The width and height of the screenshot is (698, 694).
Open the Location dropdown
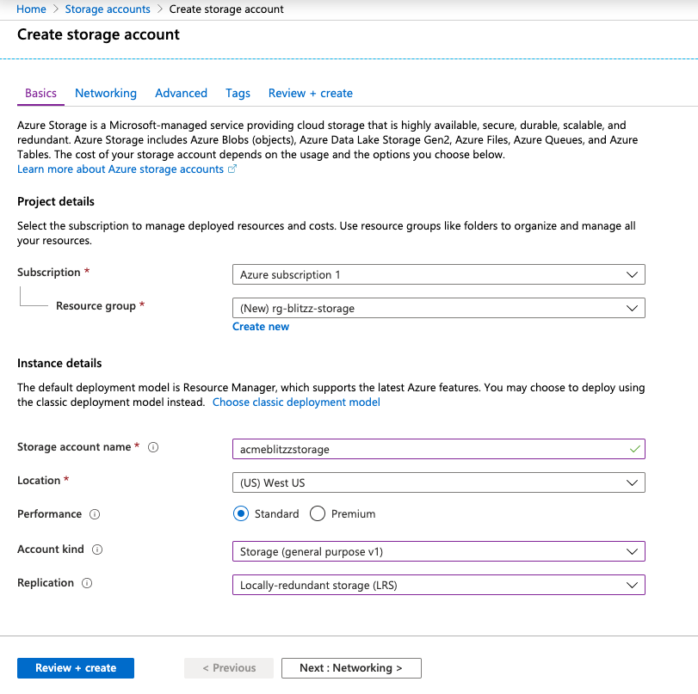pyautogui.click(x=438, y=482)
